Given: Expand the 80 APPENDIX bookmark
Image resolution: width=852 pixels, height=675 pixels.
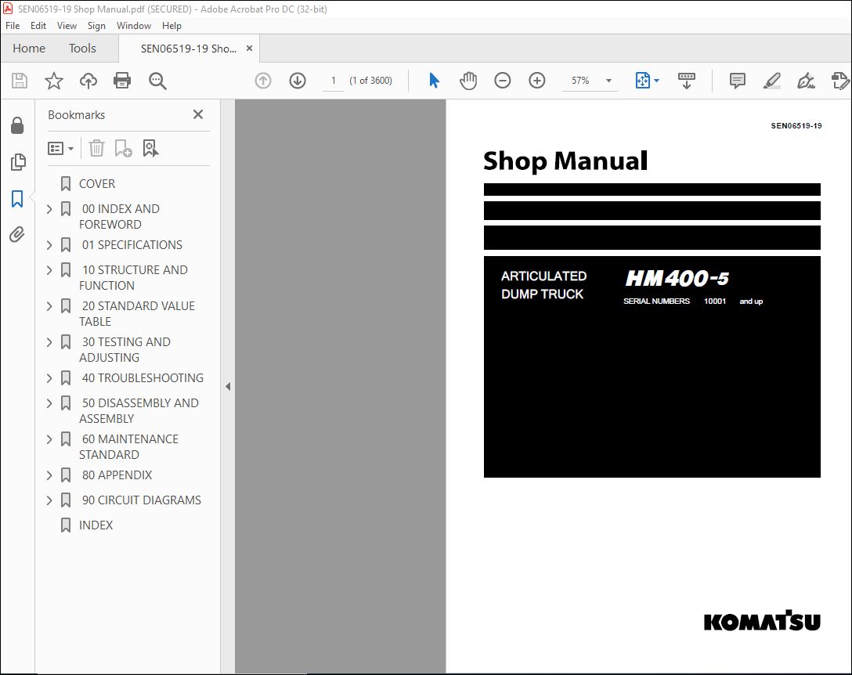Looking at the screenshot, I should (49, 475).
